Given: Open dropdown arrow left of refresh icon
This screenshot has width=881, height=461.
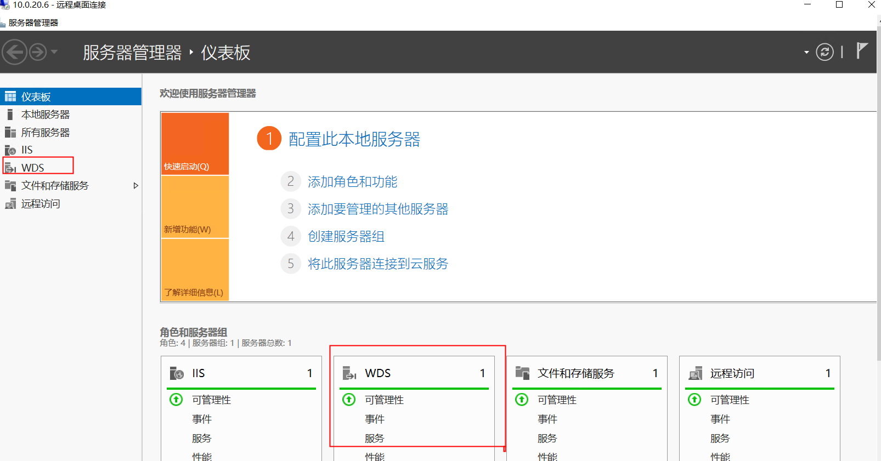Looking at the screenshot, I should pos(806,53).
